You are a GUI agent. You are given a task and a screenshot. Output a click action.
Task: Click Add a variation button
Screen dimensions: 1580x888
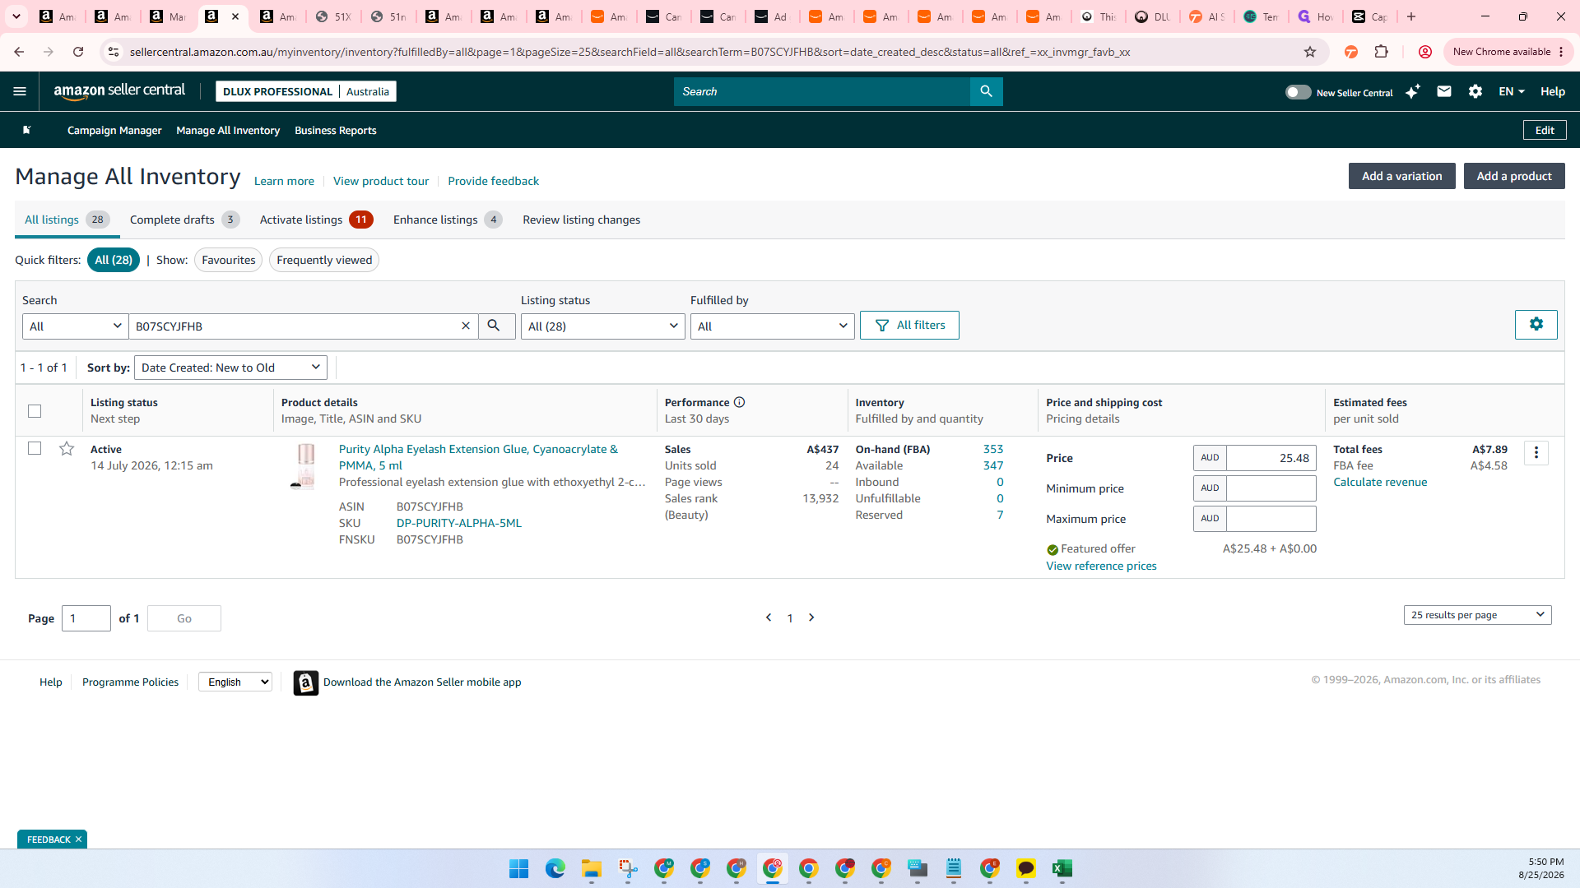(1401, 176)
